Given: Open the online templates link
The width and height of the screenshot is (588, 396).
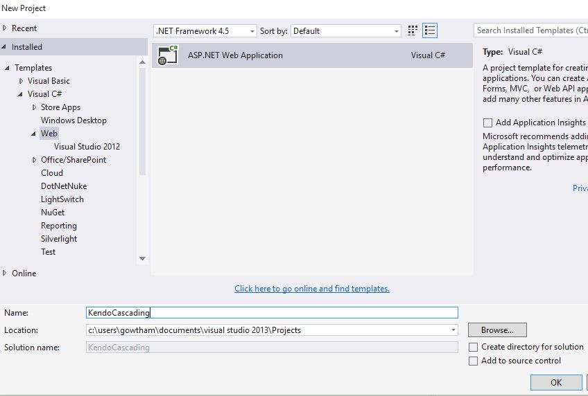Looking at the screenshot, I should click(x=312, y=289).
